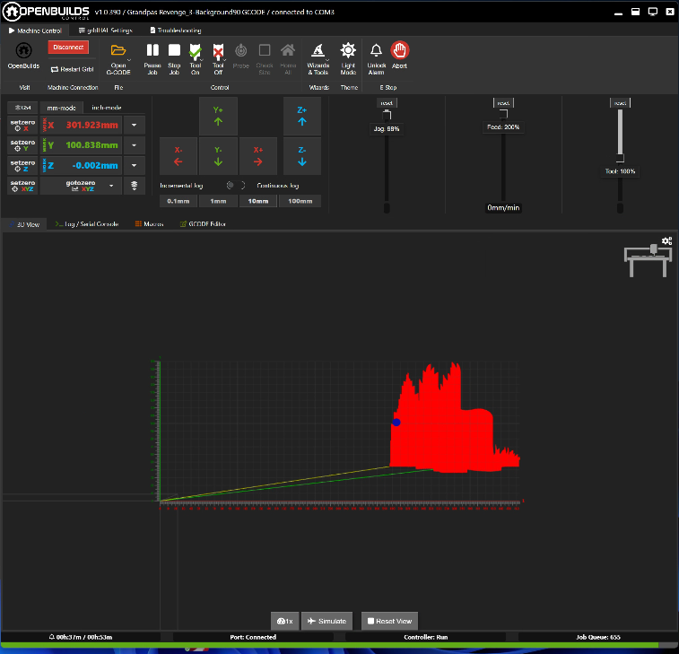Hit the red Abort hand icon
The image size is (679, 654).
tap(399, 52)
